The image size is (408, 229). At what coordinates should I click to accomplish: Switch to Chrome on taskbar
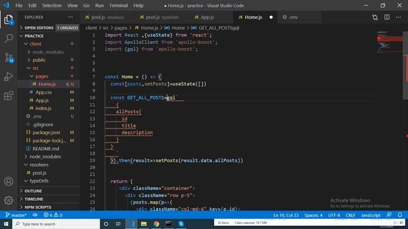[156, 224]
